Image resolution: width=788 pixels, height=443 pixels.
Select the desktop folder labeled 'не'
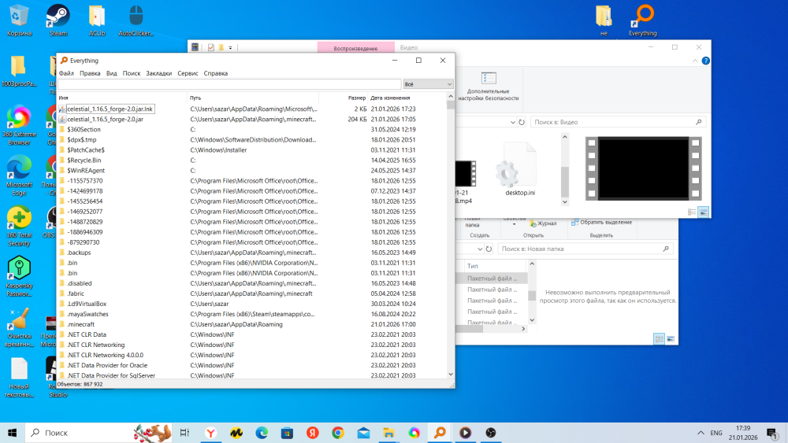tap(604, 20)
